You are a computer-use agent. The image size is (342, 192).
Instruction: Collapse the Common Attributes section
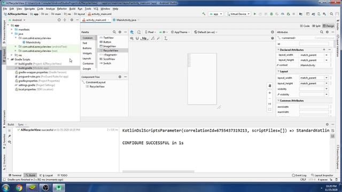278,101
